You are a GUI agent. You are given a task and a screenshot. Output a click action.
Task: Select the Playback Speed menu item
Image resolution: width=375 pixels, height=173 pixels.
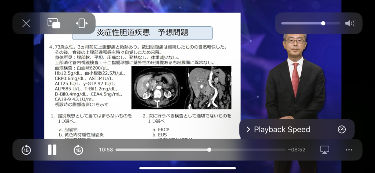pos(282,129)
